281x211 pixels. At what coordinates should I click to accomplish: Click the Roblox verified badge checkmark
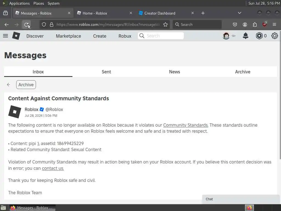click(42, 109)
